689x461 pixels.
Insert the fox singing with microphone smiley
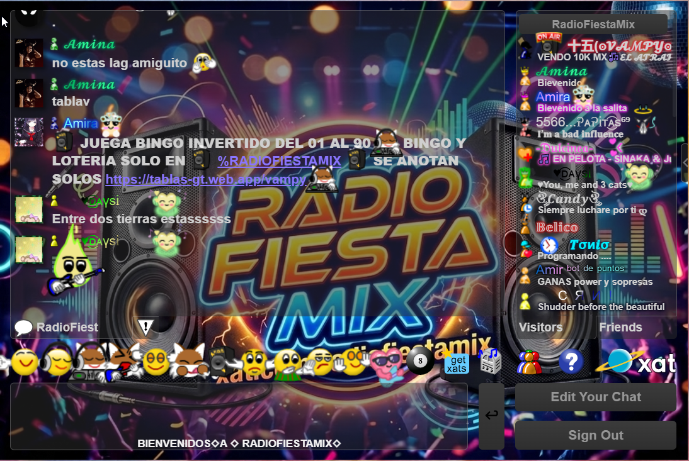coord(124,361)
